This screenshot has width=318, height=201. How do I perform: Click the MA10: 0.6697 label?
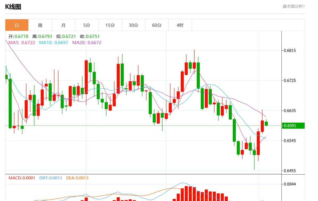click(x=54, y=43)
